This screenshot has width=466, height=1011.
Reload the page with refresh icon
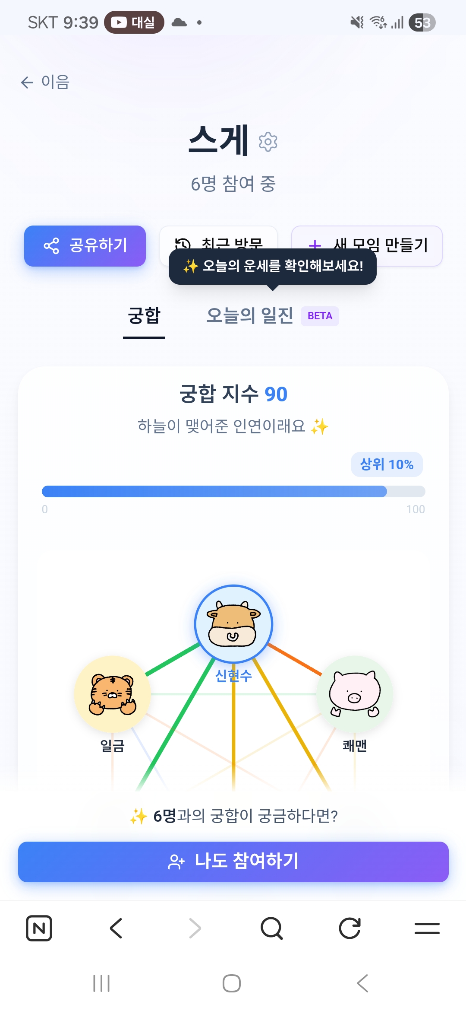[x=349, y=928]
